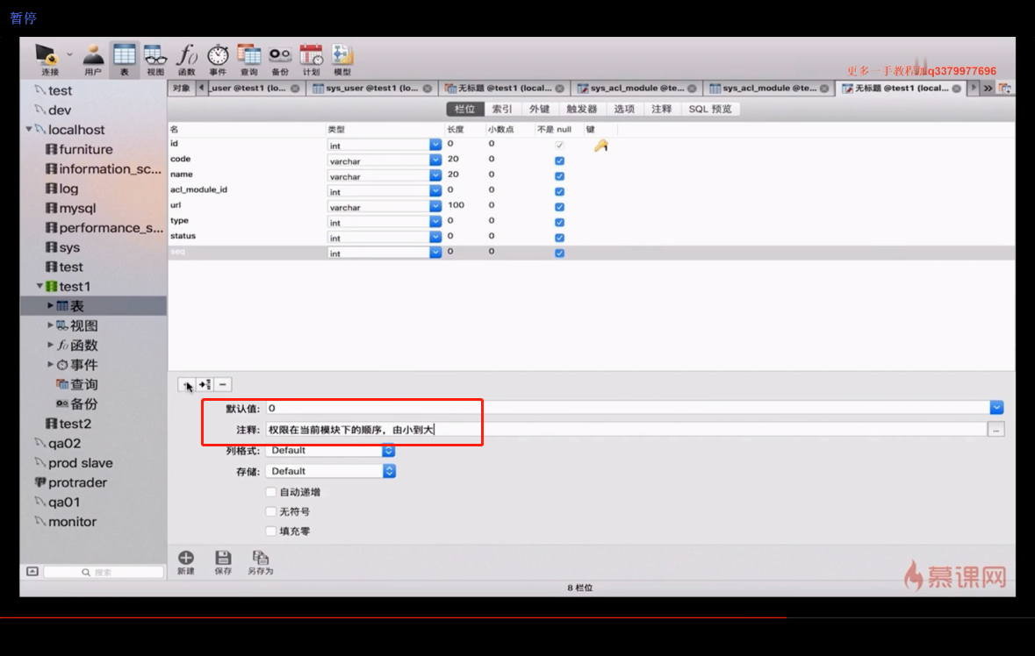Screen dimensions: 1035x656
Task: Click the 另存为 save as icon
Action: point(260,562)
